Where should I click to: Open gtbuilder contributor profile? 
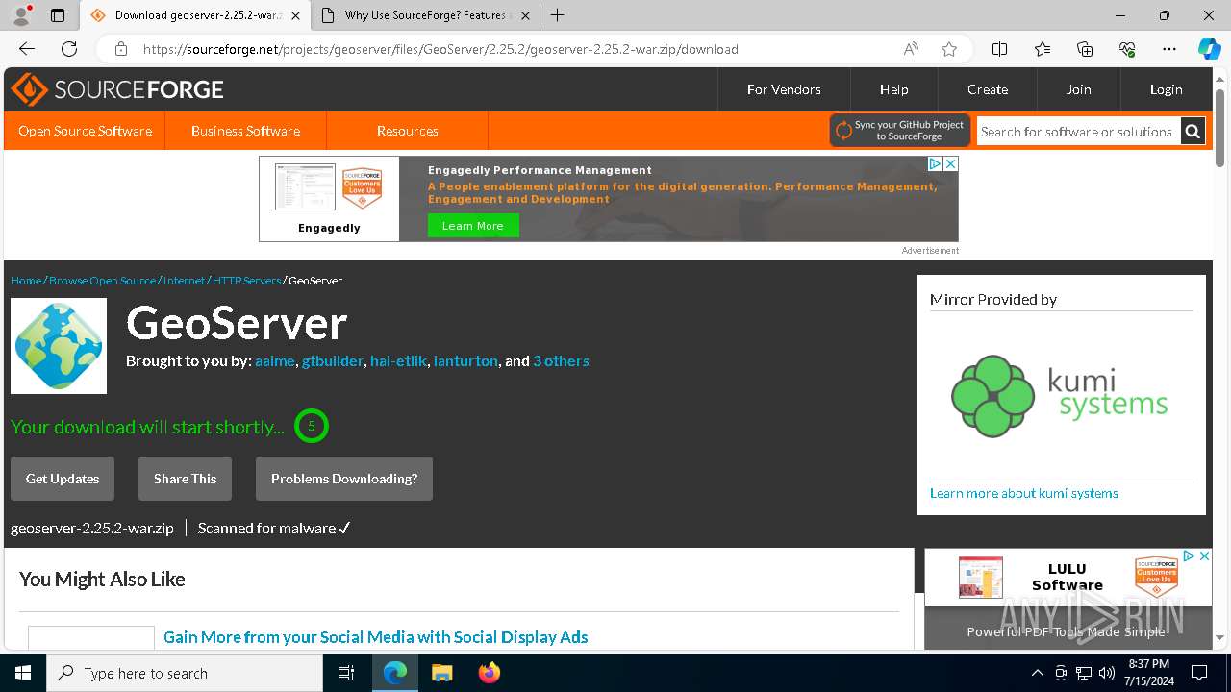pyautogui.click(x=333, y=361)
